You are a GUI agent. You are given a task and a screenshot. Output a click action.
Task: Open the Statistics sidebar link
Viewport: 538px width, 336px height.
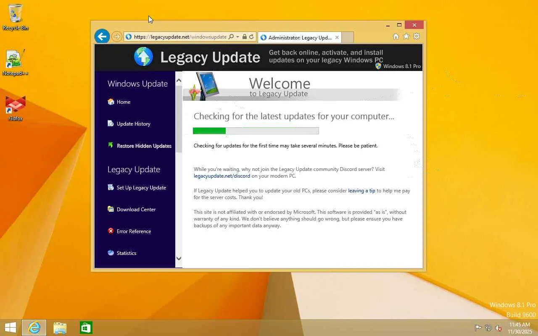[x=127, y=253]
